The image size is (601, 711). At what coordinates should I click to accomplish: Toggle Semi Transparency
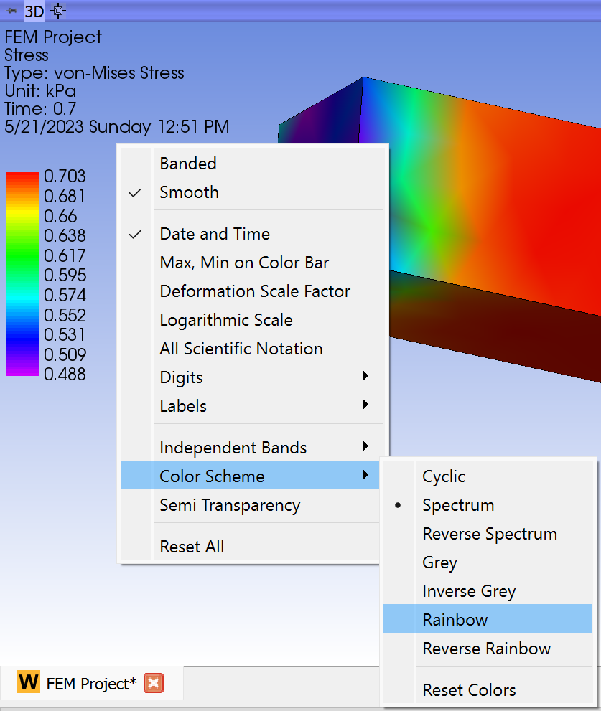(x=229, y=505)
